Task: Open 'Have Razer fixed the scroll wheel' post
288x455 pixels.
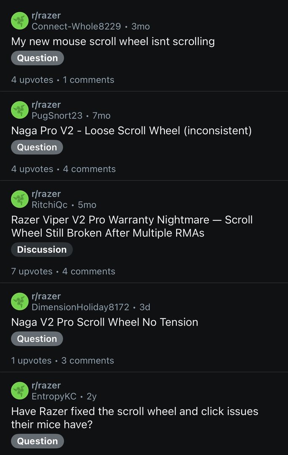Action: [135, 418]
